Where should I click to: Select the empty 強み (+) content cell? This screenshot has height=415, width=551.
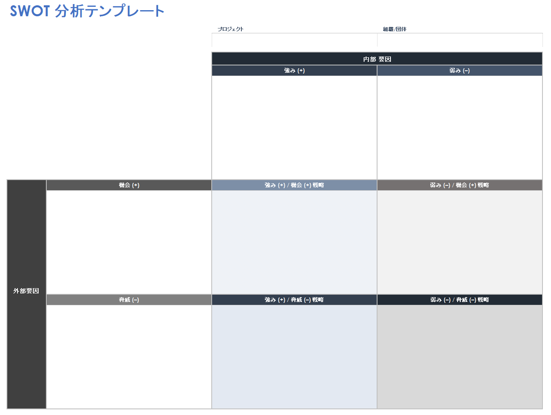295,128
